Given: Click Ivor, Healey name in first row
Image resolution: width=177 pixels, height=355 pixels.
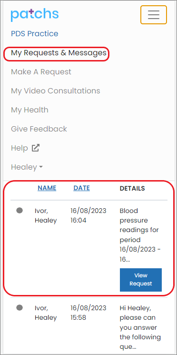Looking at the screenshot, I should pyautogui.click(x=46, y=215).
